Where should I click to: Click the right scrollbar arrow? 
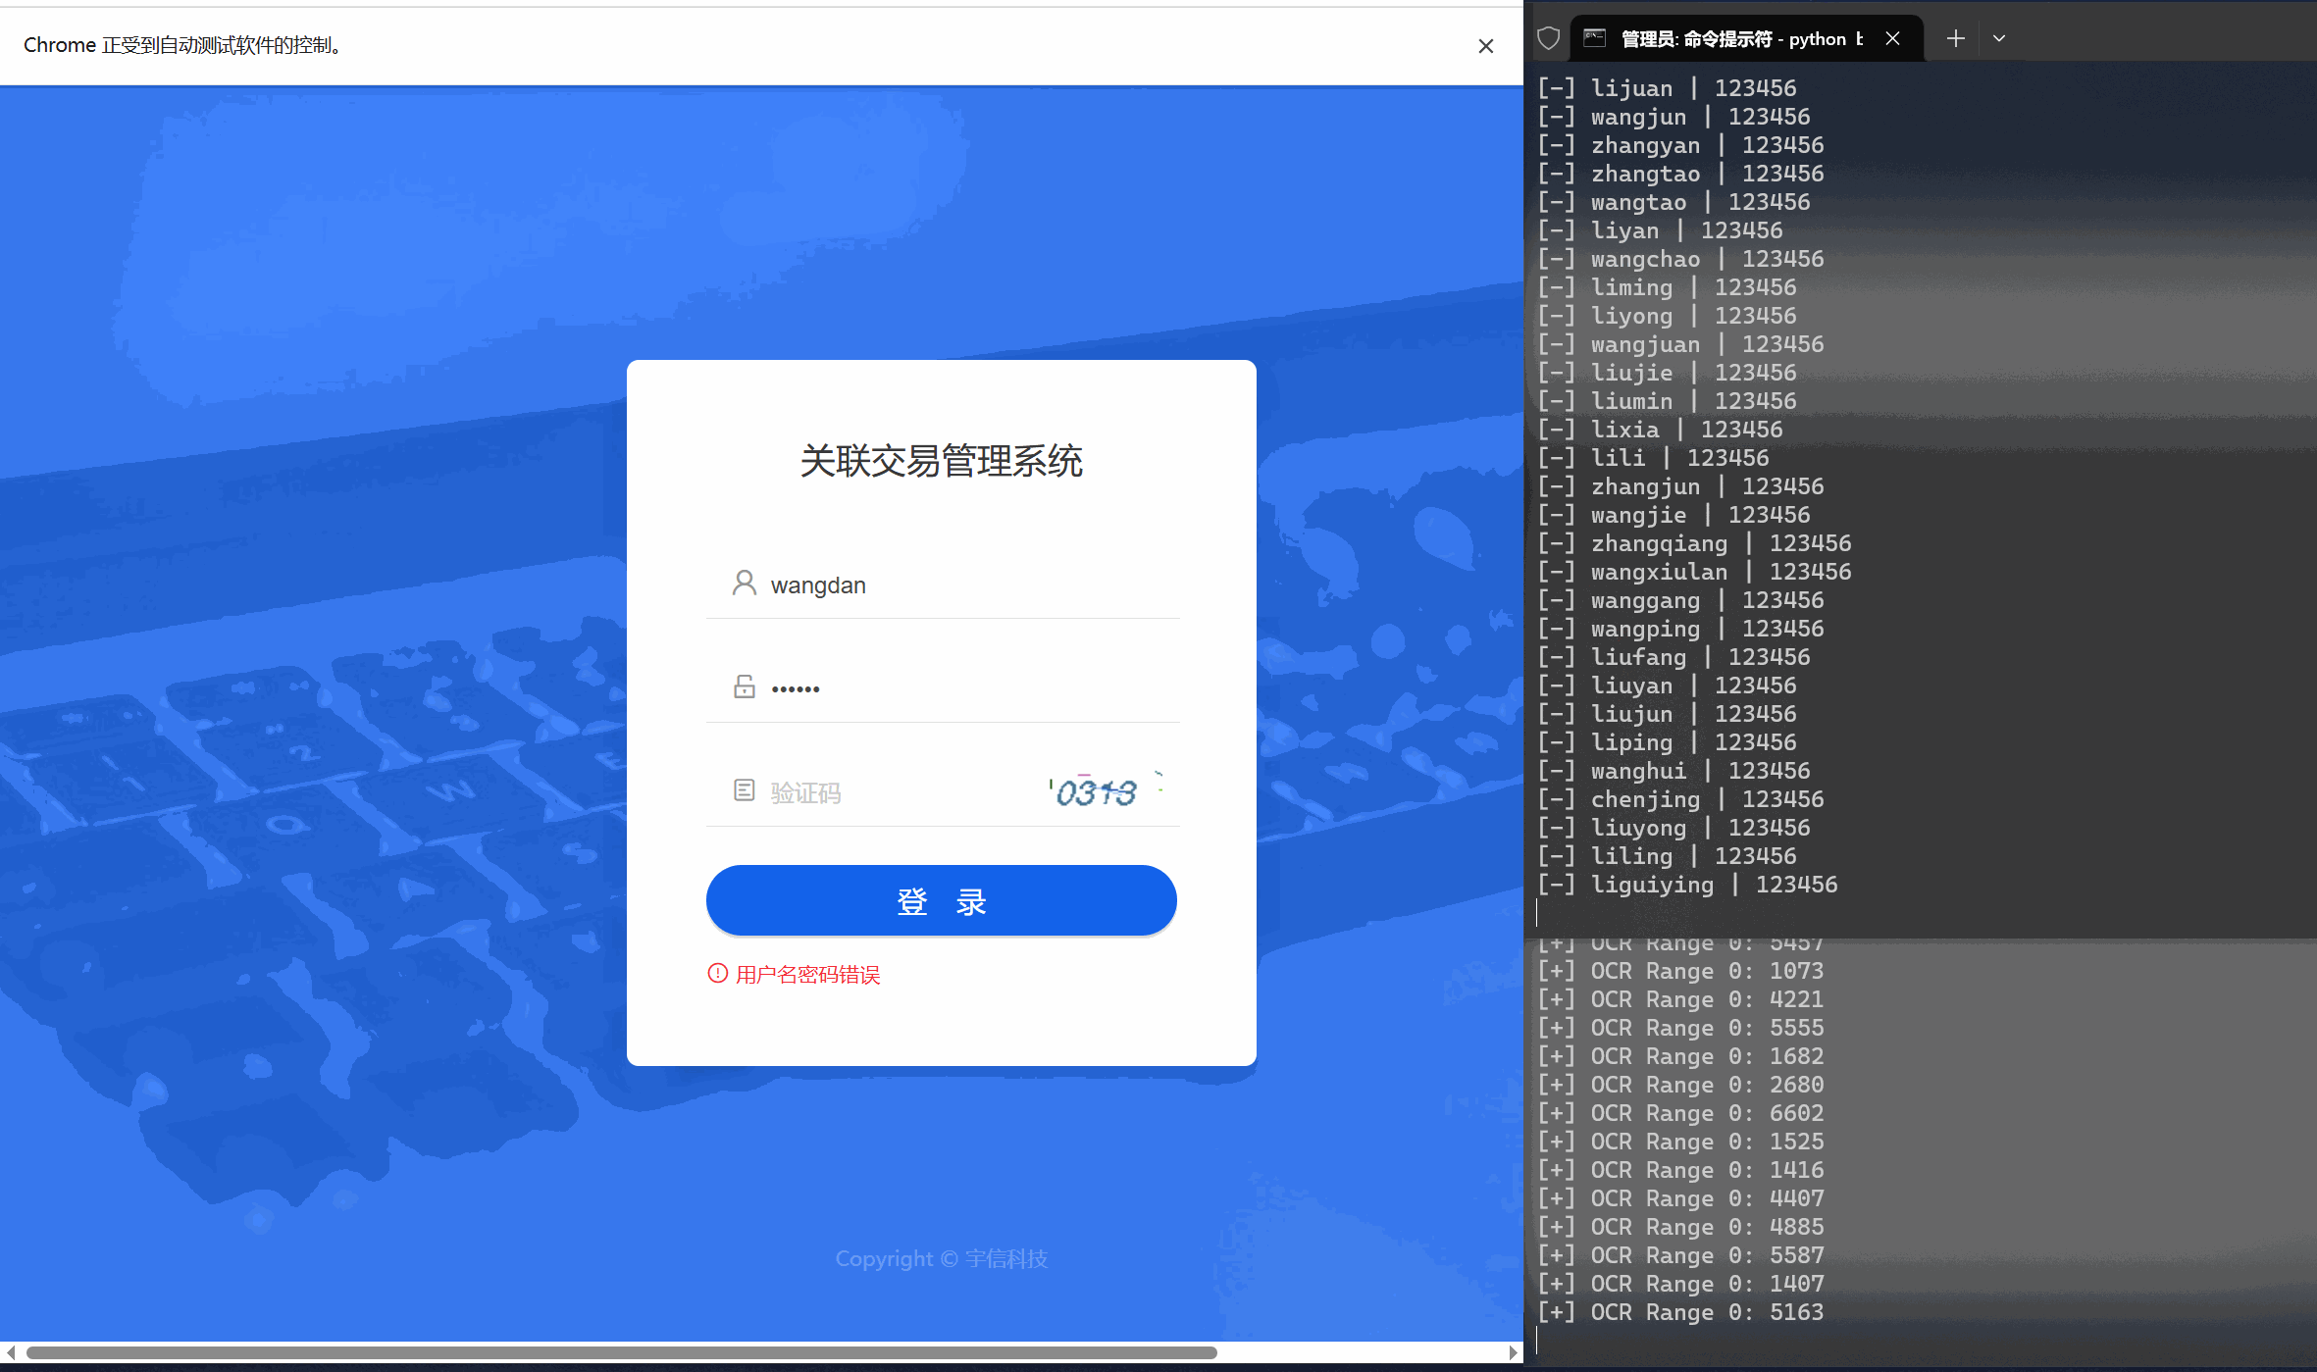(1513, 1352)
